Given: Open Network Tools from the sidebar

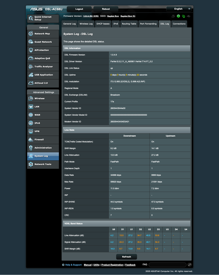Looking at the screenshot, I should [x=43, y=164].
